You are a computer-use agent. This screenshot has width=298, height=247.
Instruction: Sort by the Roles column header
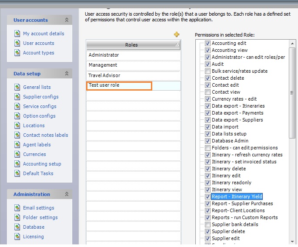pyautogui.click(x=131, y=45)
